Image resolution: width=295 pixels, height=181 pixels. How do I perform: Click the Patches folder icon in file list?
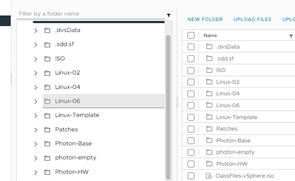click(x=209, y=129)
